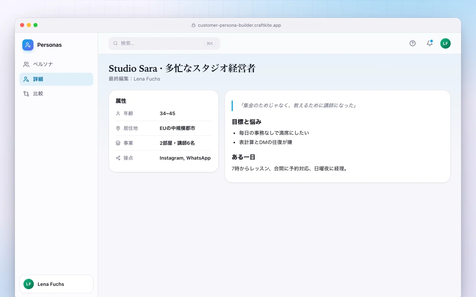Click the ⌘K shortcut badge
476x297 pixels.
click(x=210, y=43)
